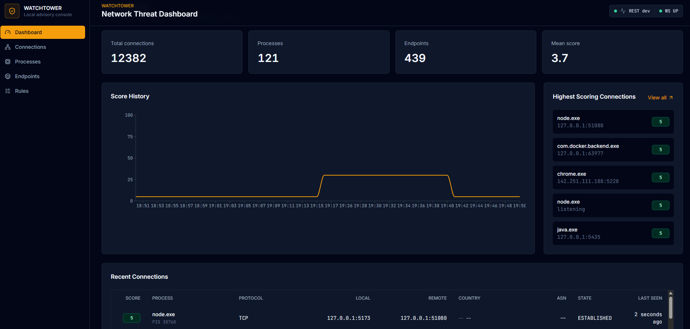690x329 pixels.
Task: Click the Highest Scoring Connections heading
Action: click(594, 96)
